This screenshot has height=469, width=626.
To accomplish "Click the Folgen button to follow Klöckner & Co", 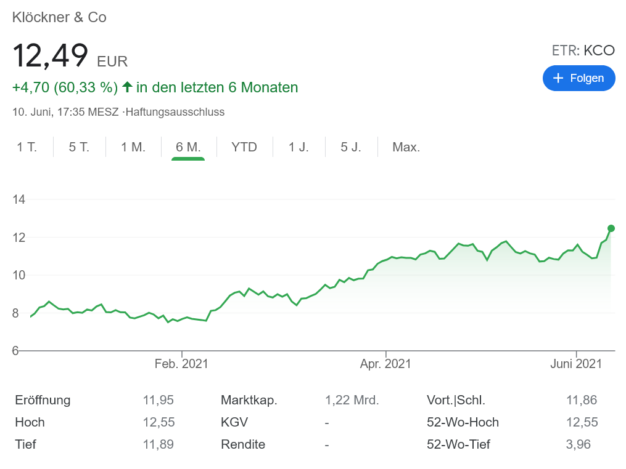I will (x=579, y=78).
